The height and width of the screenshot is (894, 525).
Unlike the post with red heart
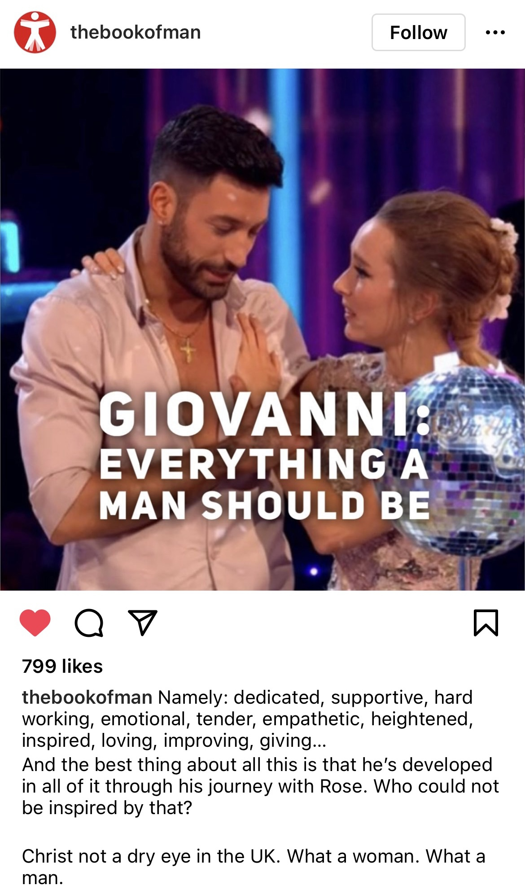pos(35,623)
